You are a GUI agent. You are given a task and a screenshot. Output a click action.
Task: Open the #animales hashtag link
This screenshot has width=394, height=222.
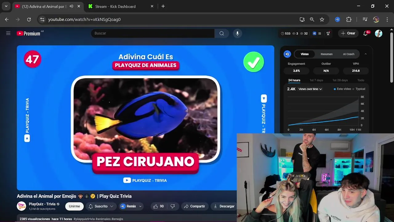tap(103, 219)
